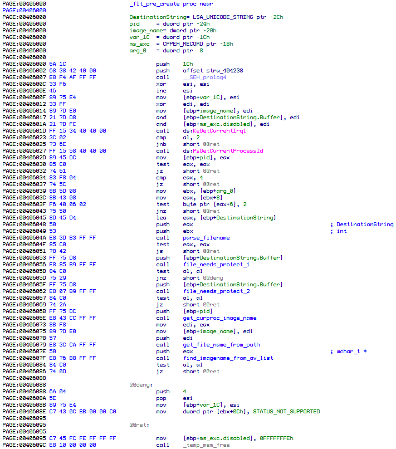The width and height of the screenshot is (396, 449).
Task: Click the STATUS_NOT_SUPPORTED constant
Action: tap(286, 412)
